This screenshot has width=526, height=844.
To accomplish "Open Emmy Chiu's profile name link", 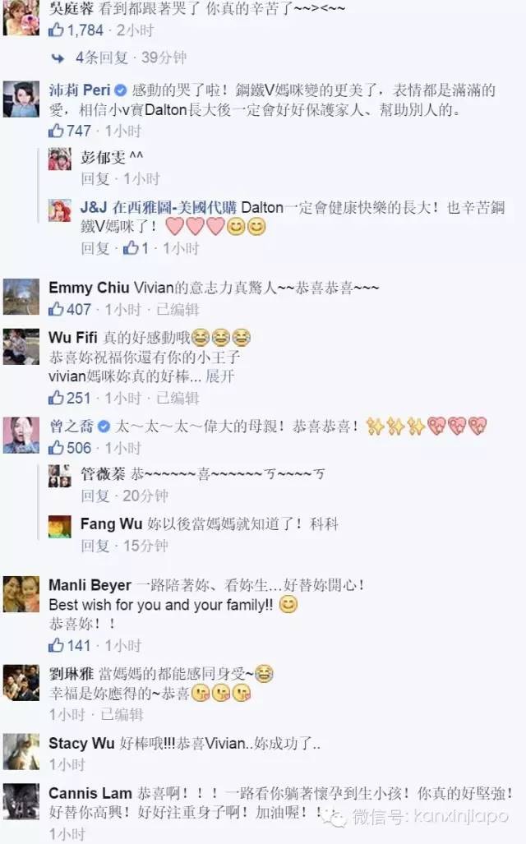I will pos(89,288).
